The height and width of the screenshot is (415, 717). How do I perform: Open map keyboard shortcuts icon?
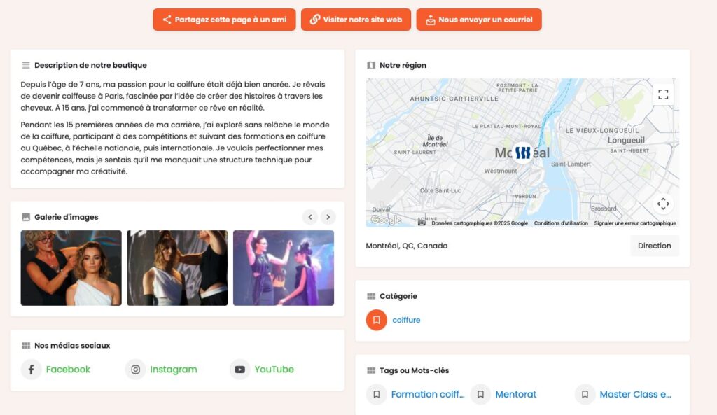click(422, 223)
